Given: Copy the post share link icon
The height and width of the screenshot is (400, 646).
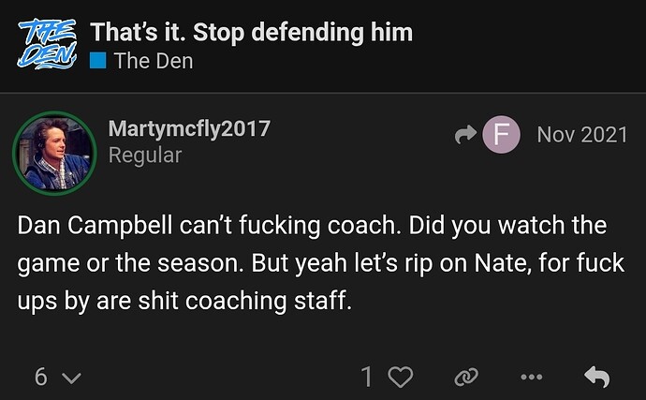Looking at the screenshot, I should (x=465, y=378).
